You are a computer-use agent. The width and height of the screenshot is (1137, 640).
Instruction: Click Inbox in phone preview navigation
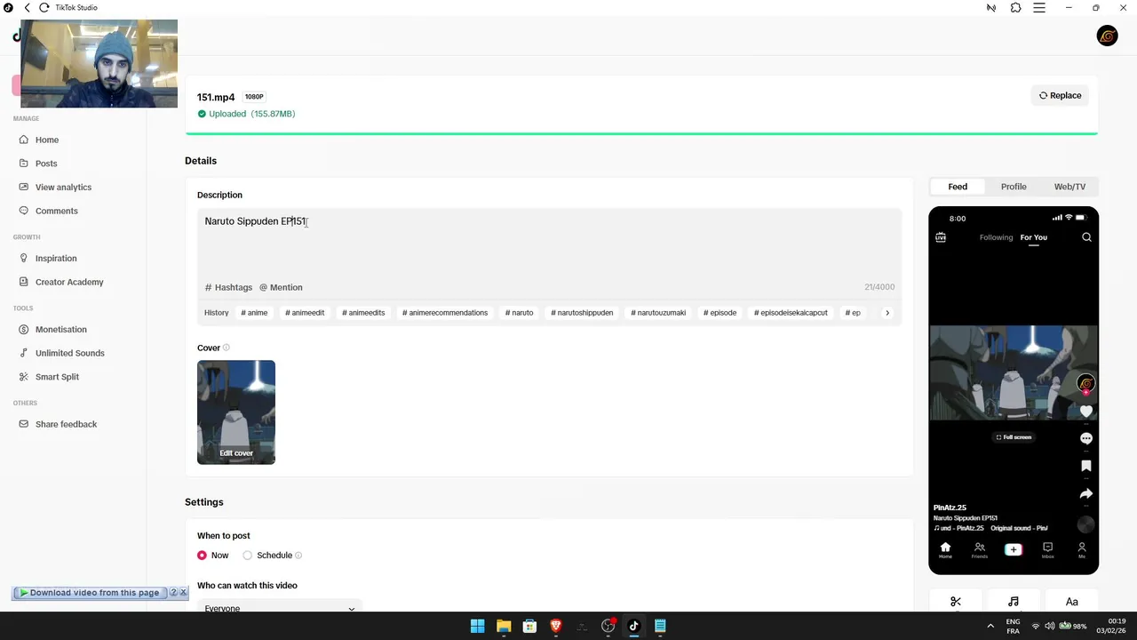1047,550
